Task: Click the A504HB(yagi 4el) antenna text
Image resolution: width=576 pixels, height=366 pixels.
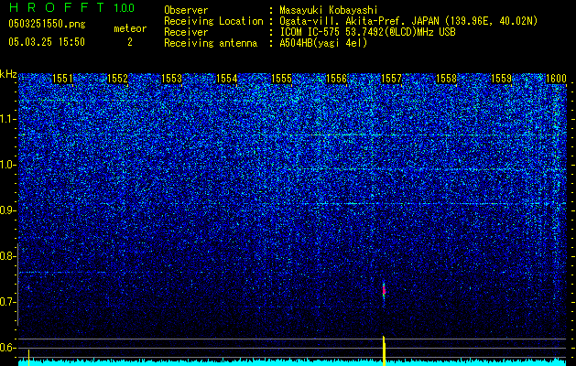Action: (x=323, y=43)
